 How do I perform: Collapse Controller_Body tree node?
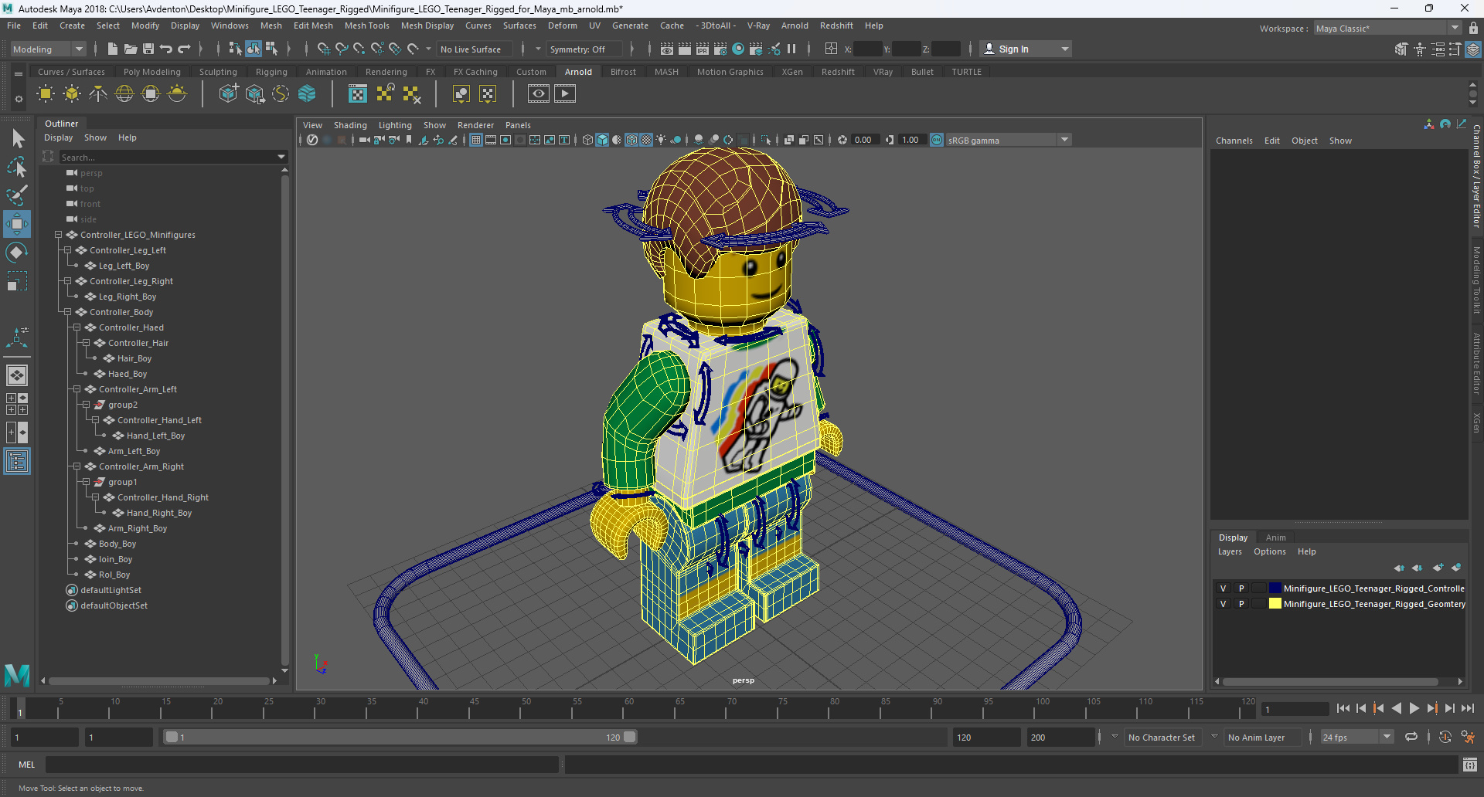67,312
